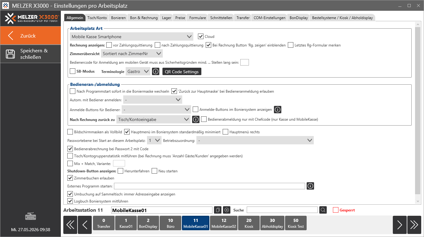Enable the SB-Modus checkbox
The width and height of the screenshot is (424, 237).
pyautogui.click(x=73, y=71)
